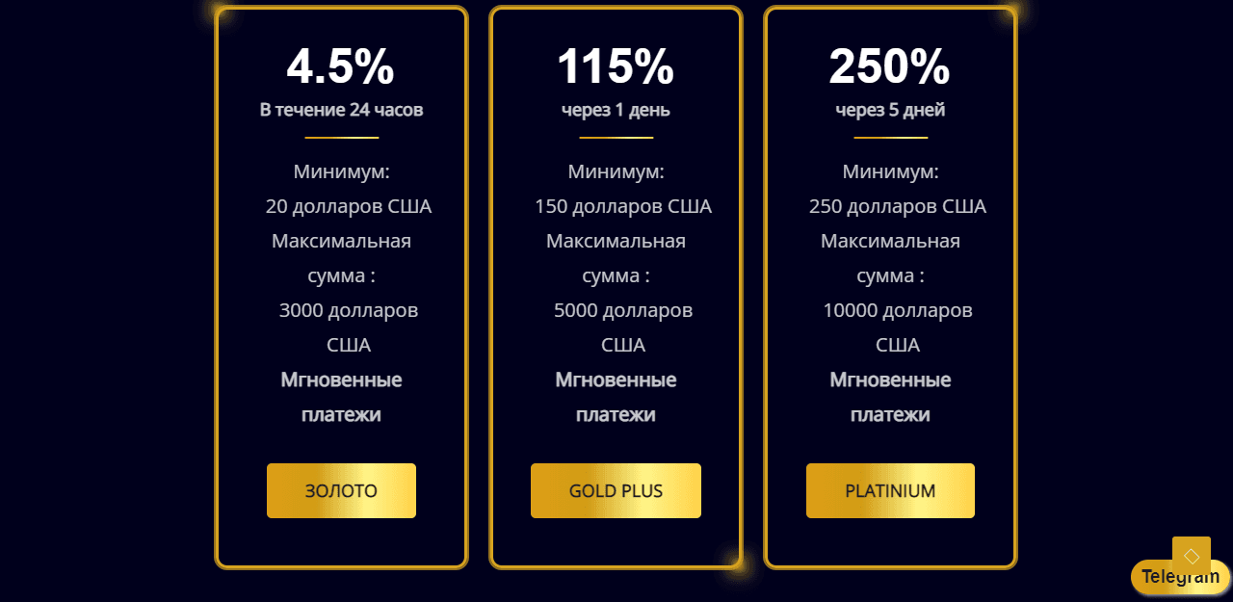Click "Мгновенные платежи" in the 250% card
This screenshot has width=1233, height=602.
click(x=890, y=397)
